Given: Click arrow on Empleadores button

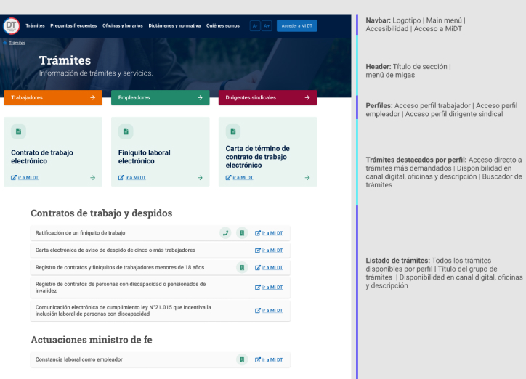Looking at the screenshot, I should tap(200, 97).
